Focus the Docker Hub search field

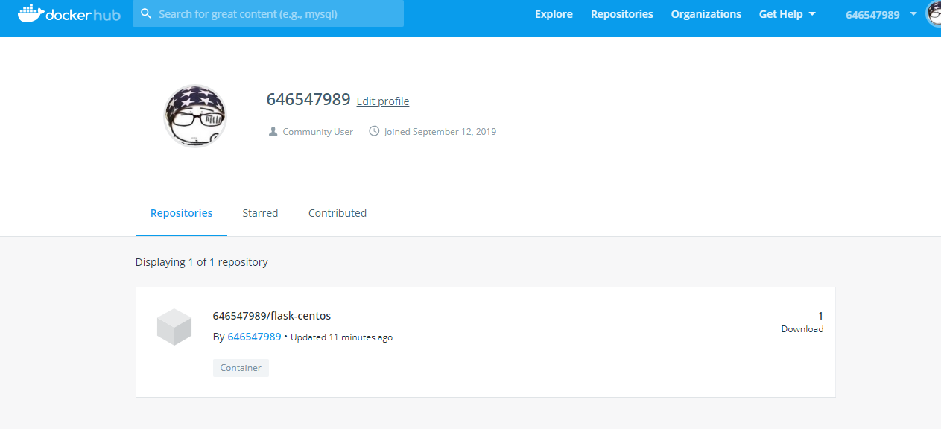(276, 14)
